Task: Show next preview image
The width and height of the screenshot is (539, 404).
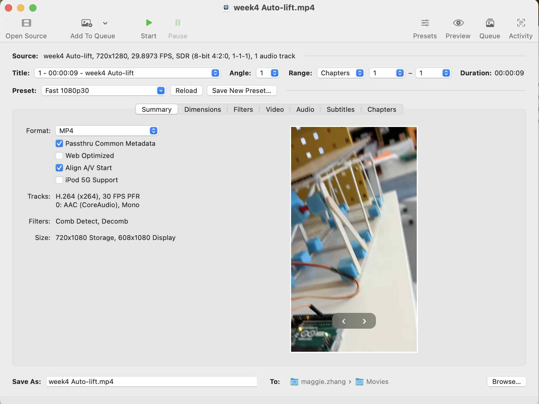Action: tap(364, 321)
